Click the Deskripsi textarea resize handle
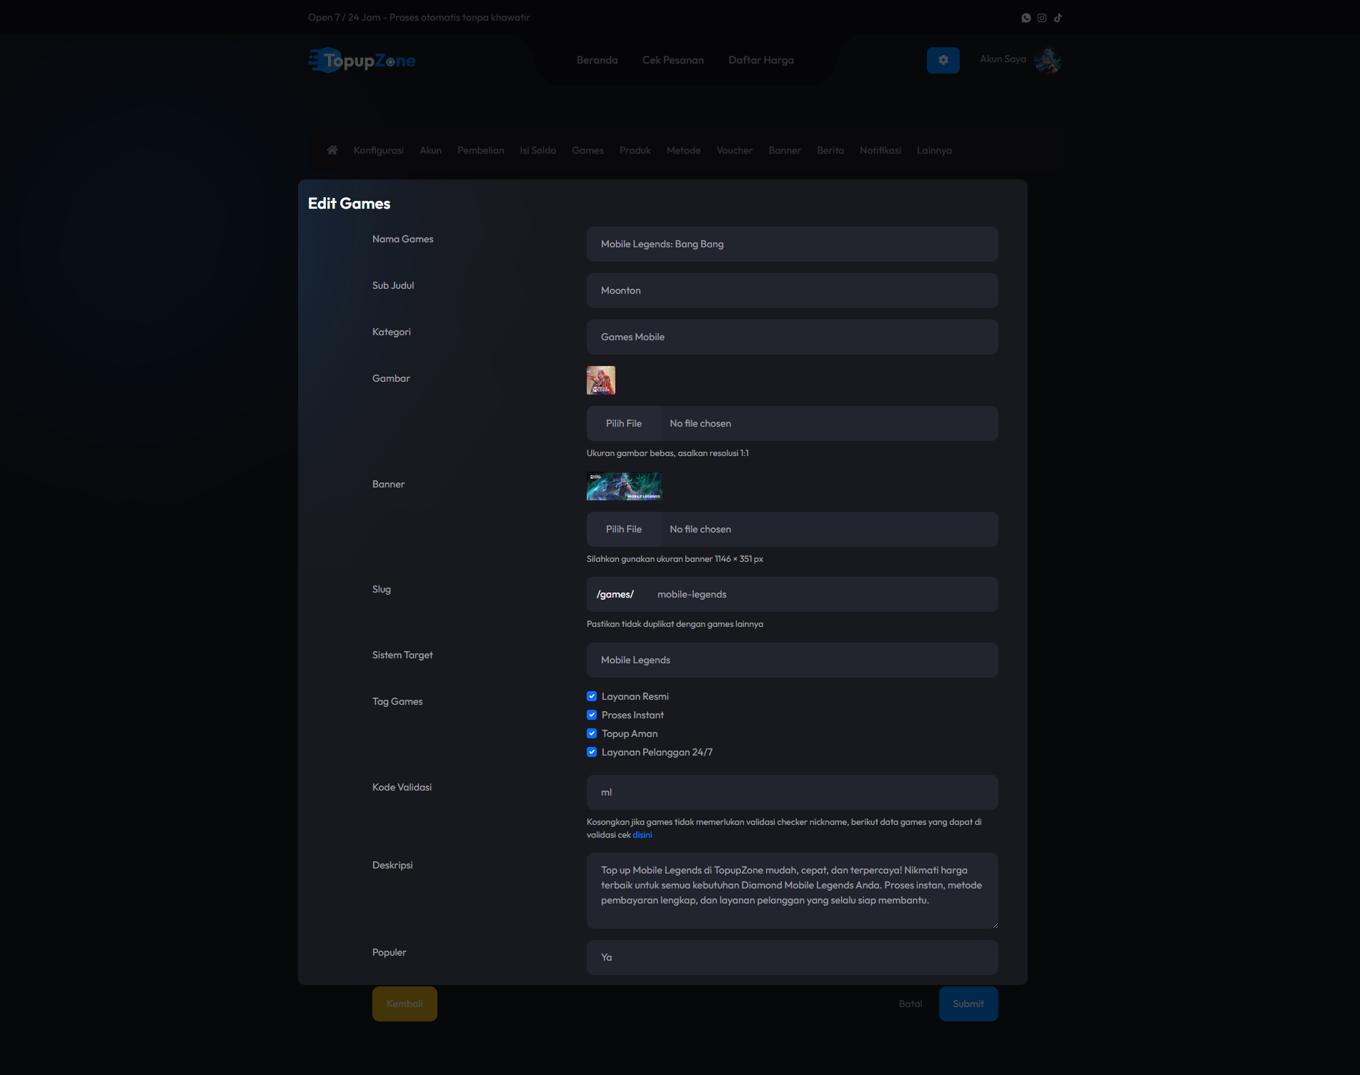This screenshot has width=1360, height=1075. [x=994, y=924]
